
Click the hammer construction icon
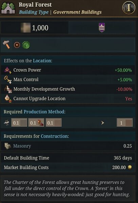pos(6,45)
